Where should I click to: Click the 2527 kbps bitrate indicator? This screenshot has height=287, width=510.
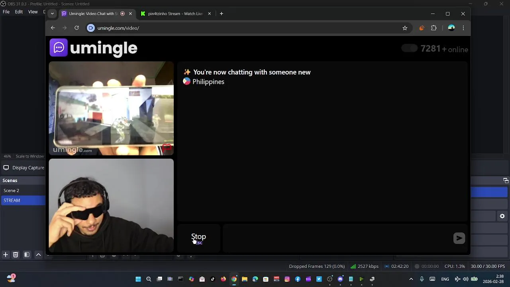click(365, 266)
